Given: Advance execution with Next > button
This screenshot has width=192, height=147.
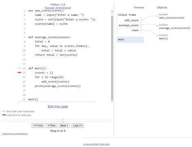Looking at the screenshot, I should tap(64, 126).
